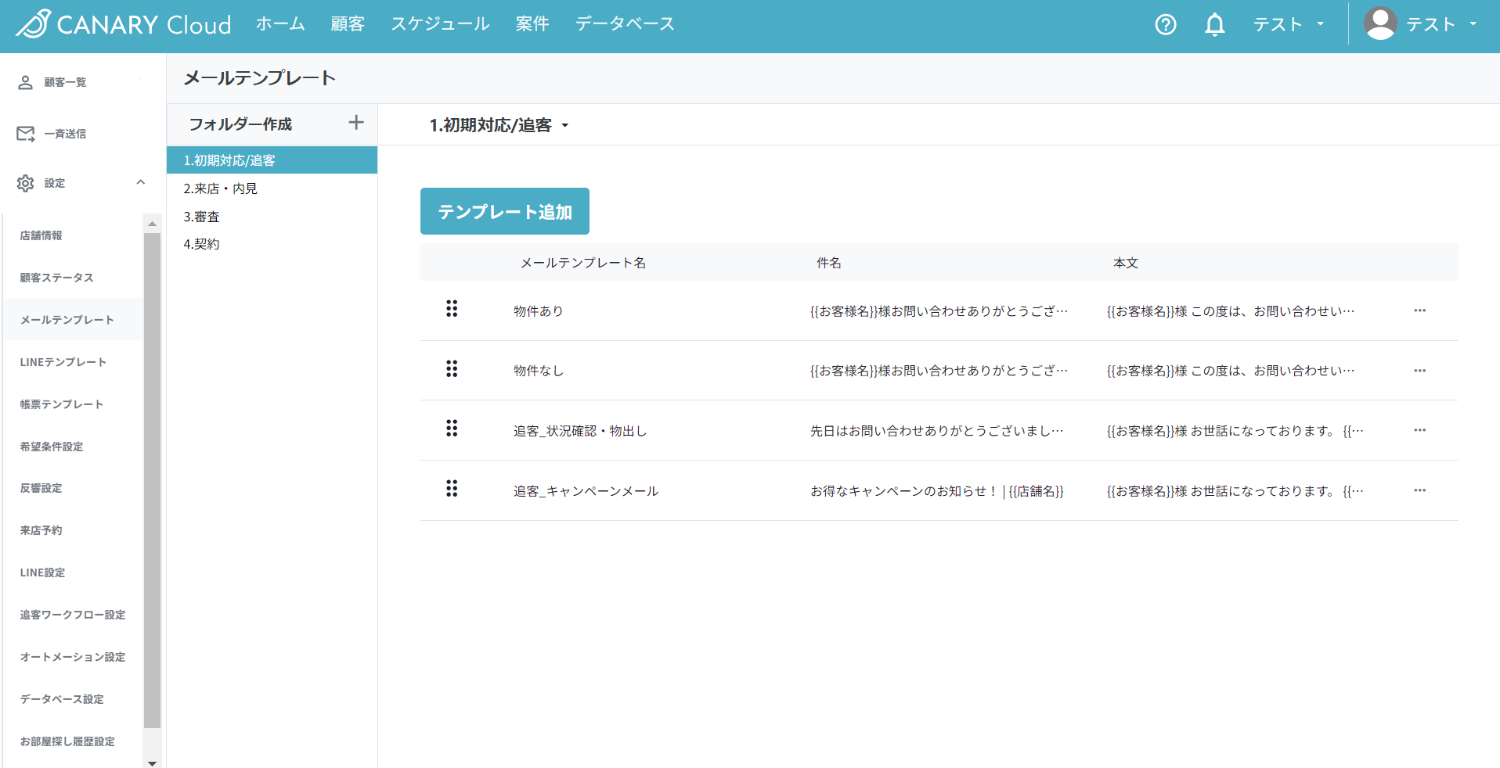1500x768 pixels.
Task: Click the sidebar scrollbar thumb
Action: pyautogui.click(x=152, y=480)
